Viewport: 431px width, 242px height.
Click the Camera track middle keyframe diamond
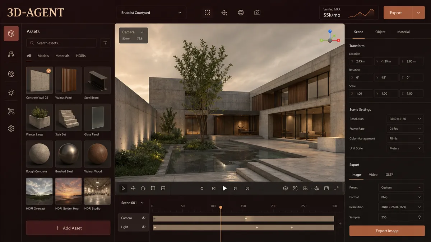(246, 218)
